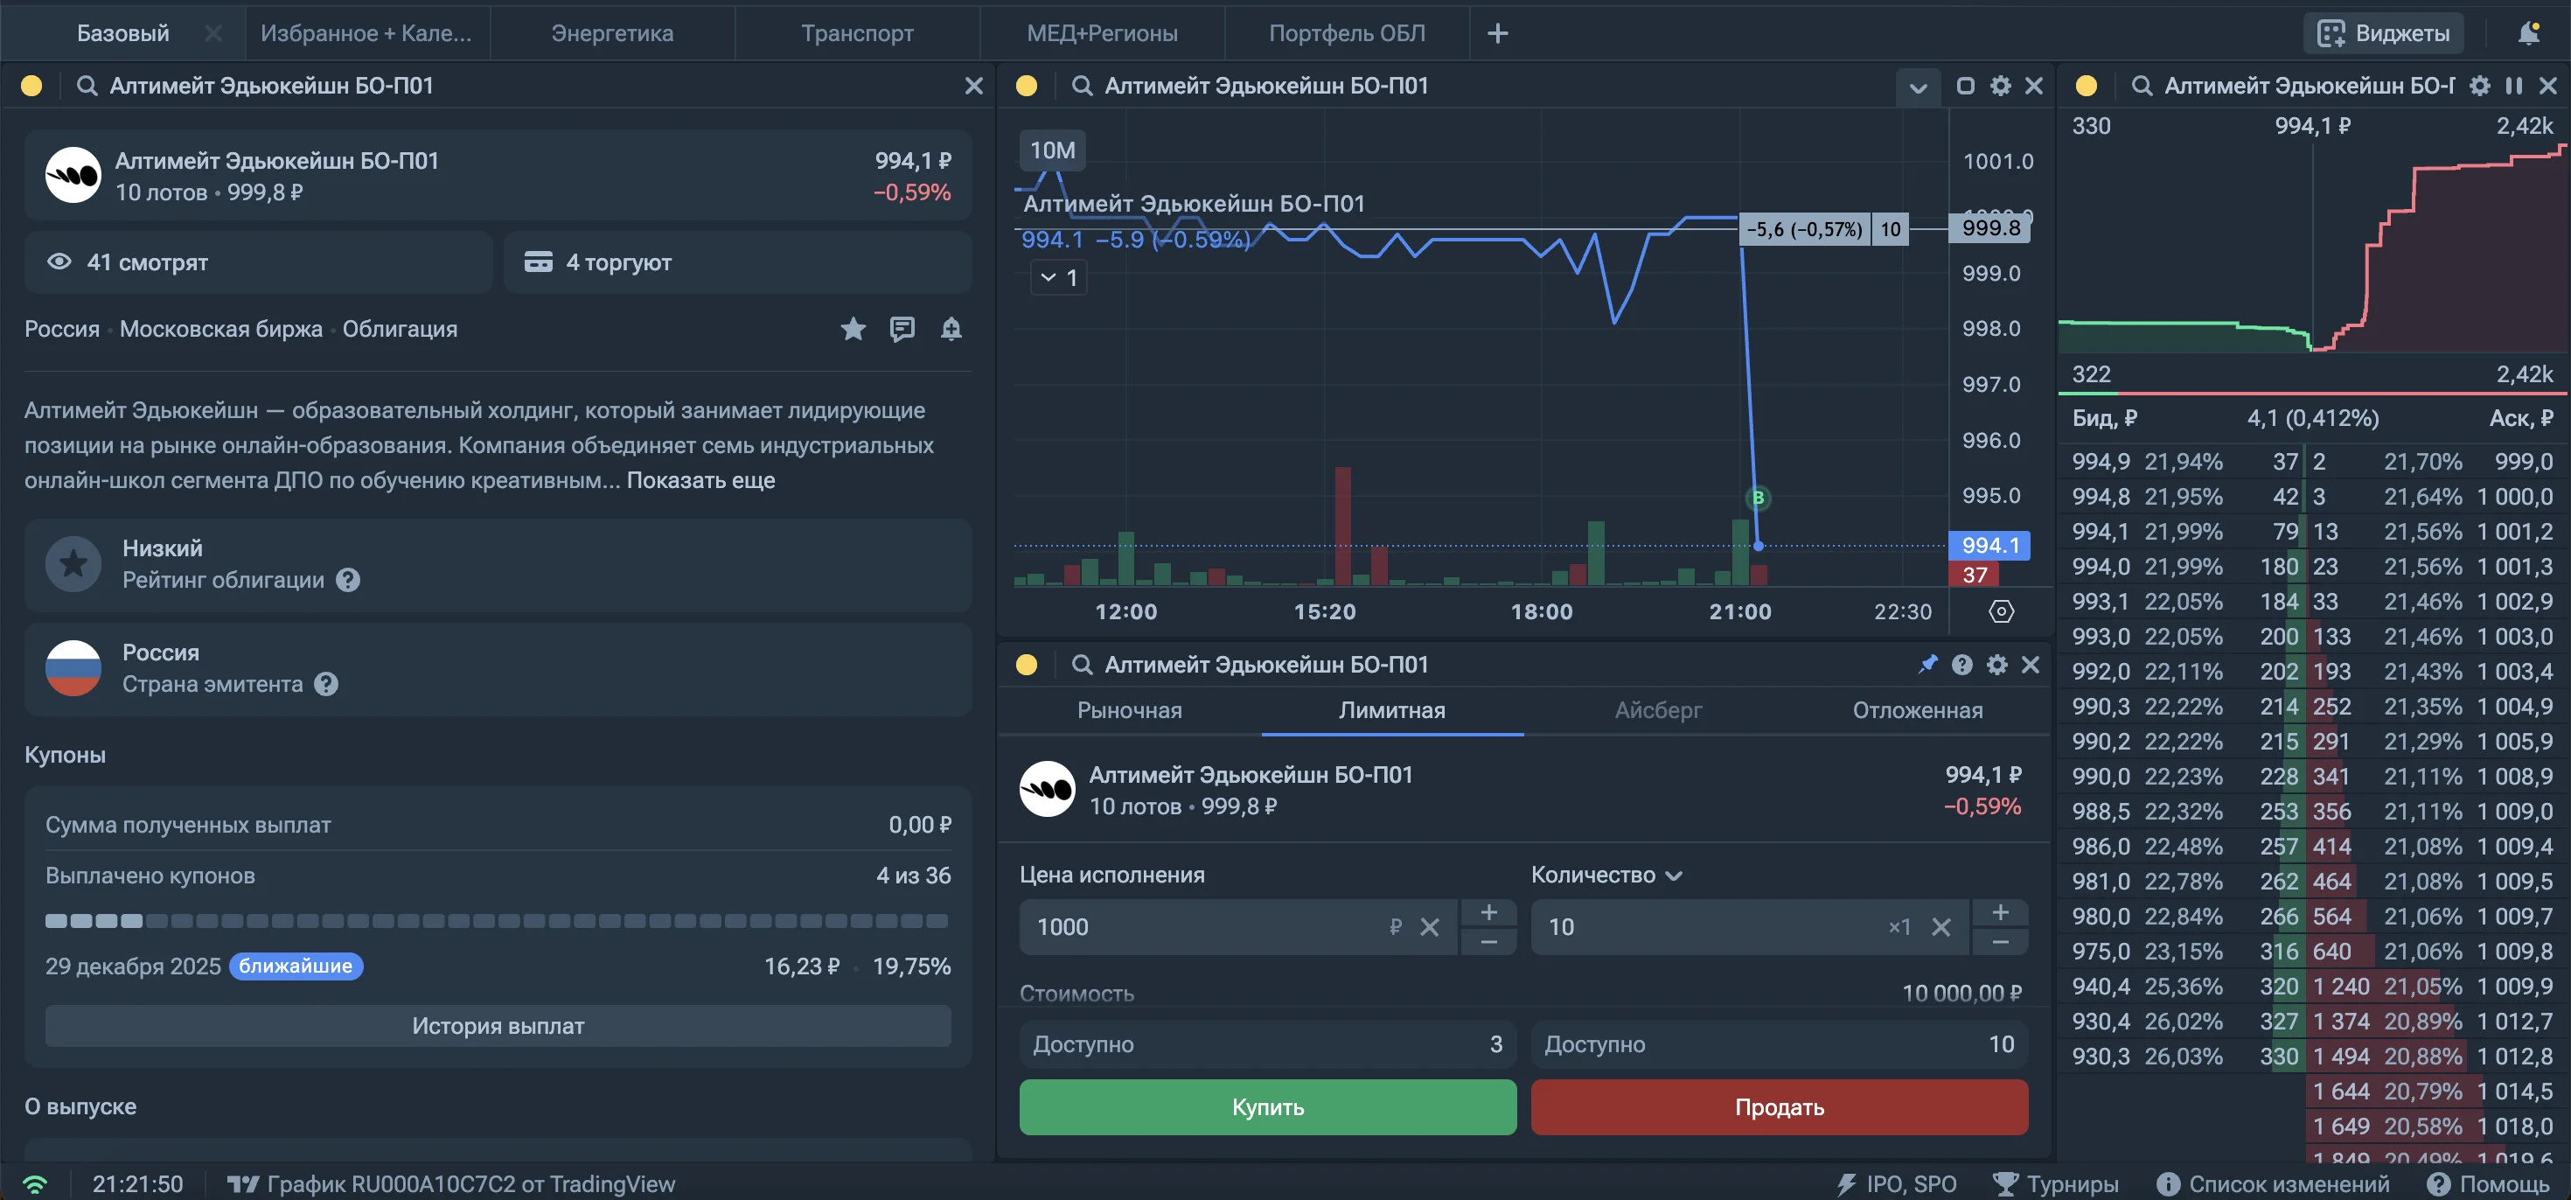Image resolution: width=2571 pixels, height=1200 pixels.
Task: Expand description with Показать еще
Action: 700,480
